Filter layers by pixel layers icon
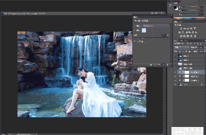This screenshot has height=135, width=206. coord(187,44)
